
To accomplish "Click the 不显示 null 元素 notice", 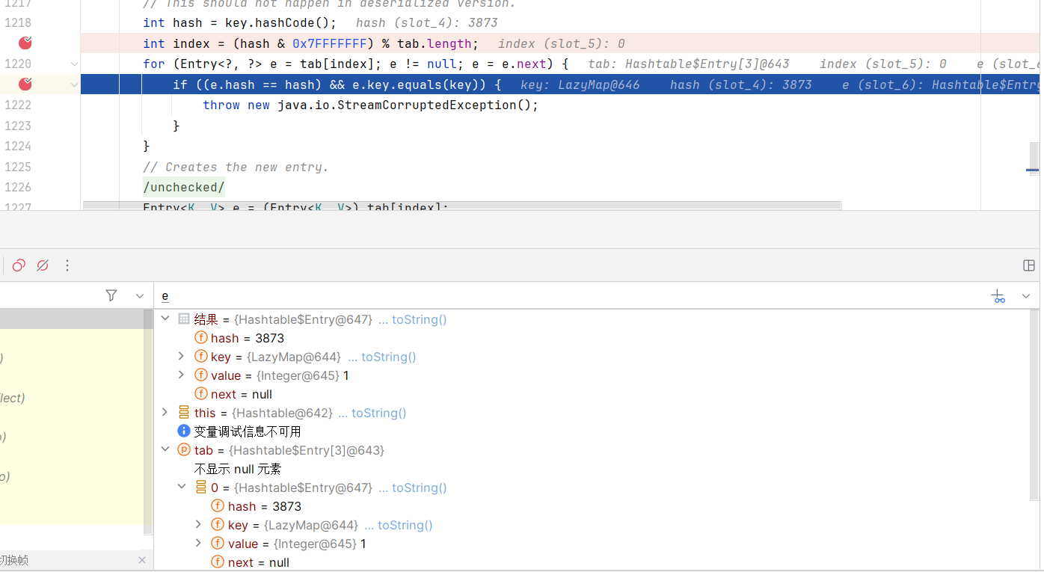I will 238,469.
